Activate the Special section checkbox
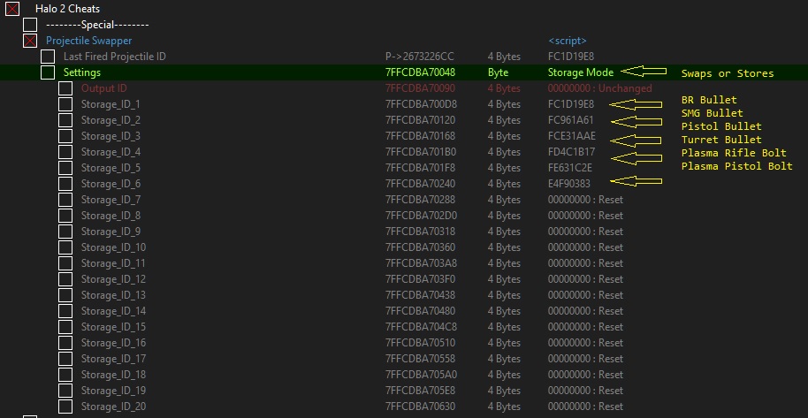 (30, 25)
